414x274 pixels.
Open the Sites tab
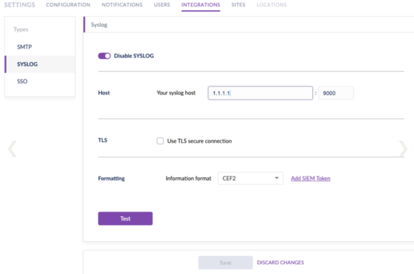[x=238, y=5]
